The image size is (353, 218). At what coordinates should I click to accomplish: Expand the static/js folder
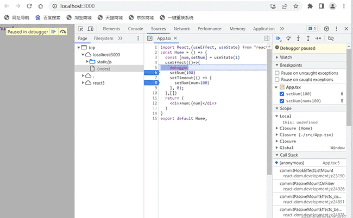tap(87, 62)
